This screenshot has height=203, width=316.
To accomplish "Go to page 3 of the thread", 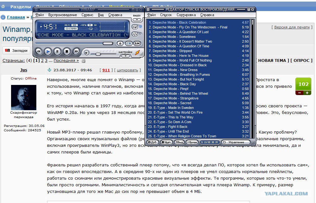I will click(x=46, y=61).
